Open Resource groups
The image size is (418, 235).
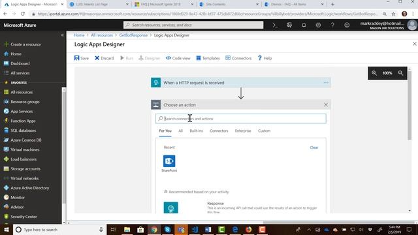point(22,102)
